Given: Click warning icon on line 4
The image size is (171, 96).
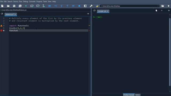Looking at the screenshot, I should (1, 26).
